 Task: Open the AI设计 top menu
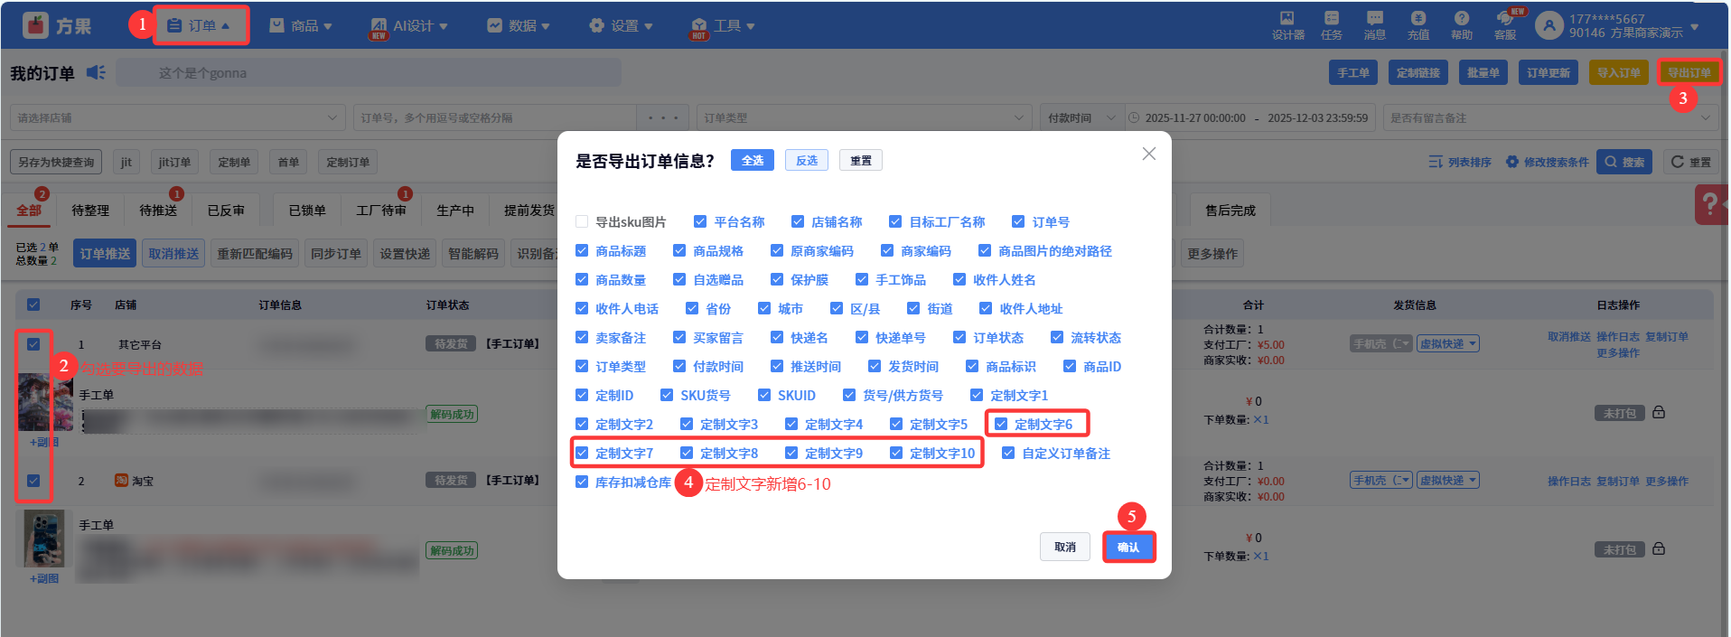(x=409, y=25)
